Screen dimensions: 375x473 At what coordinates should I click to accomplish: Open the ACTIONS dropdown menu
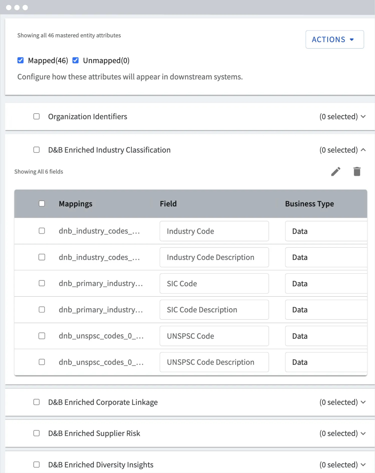pyautogui.click(x=334, y=39)
